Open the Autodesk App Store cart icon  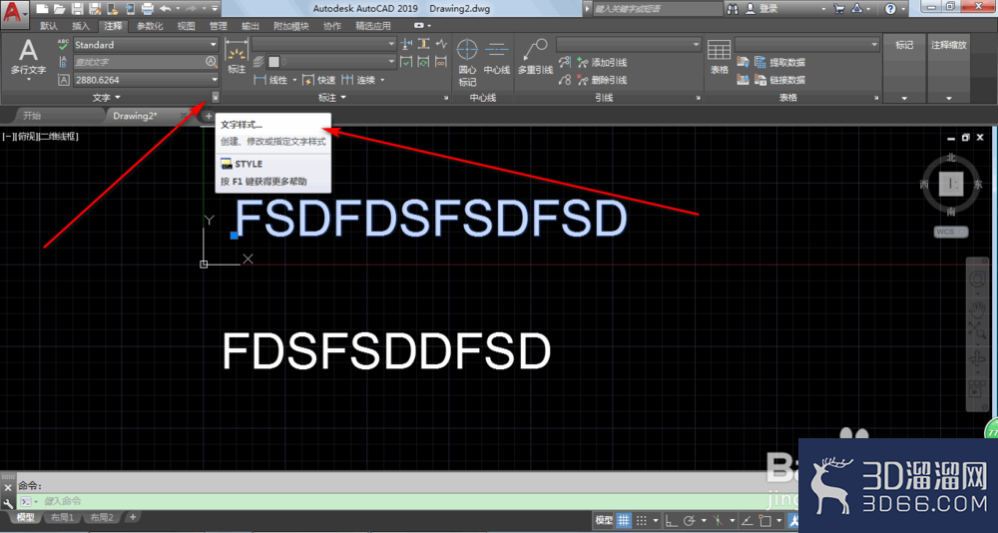839,9
